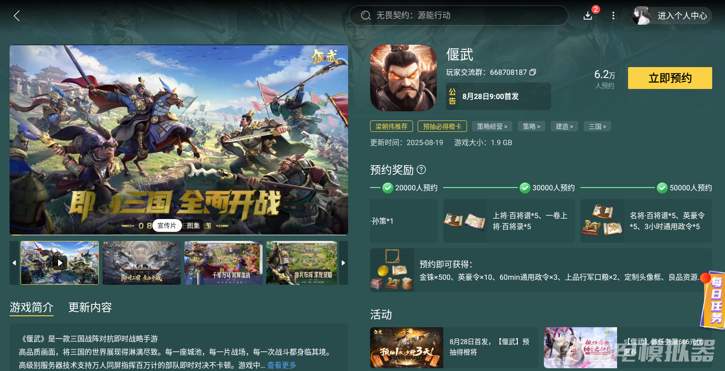
Task: Open the 查看更多 link
Action: (x=282, y=365)
